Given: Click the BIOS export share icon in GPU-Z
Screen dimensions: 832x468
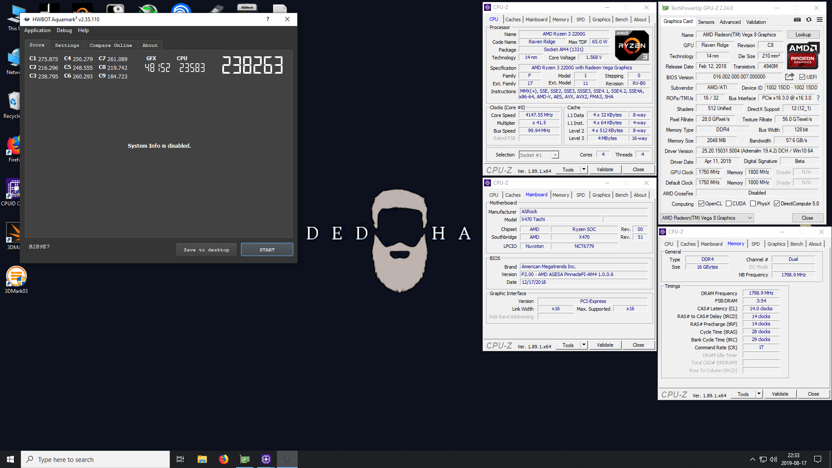Looking at the screenshot, I should (x=790, y=77).
